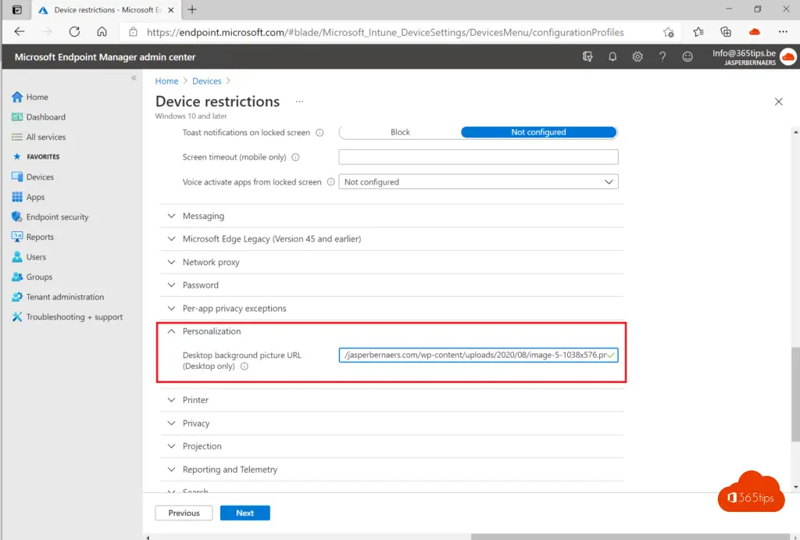Go back in browser history
The height and width of the screenshot is (540, 800).
pos(20,31)
